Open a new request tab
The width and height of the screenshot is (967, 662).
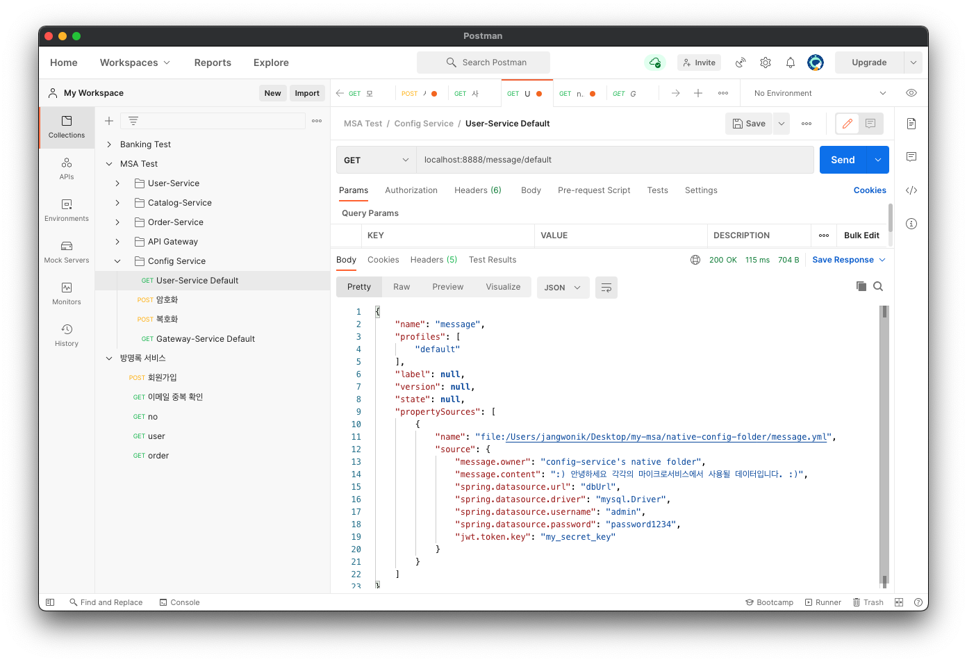click(698, 93)
